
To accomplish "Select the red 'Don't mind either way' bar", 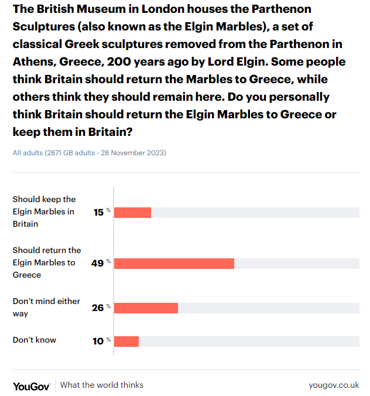I will pos(146,308).
